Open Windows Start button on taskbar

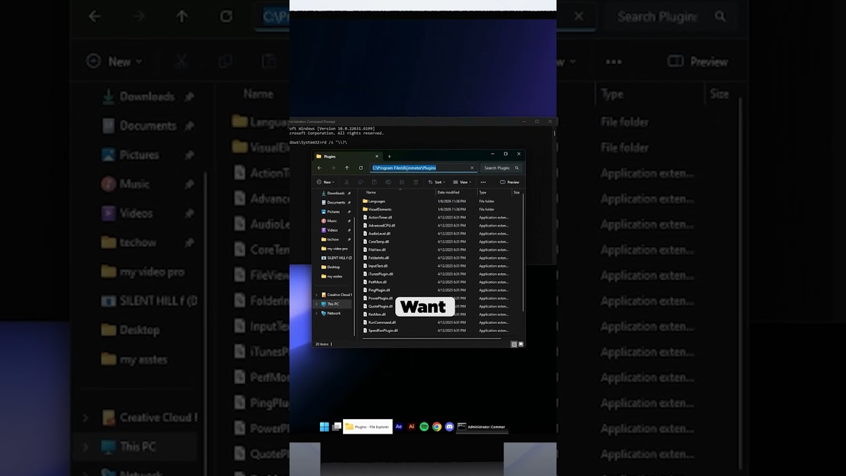[325, 427]
